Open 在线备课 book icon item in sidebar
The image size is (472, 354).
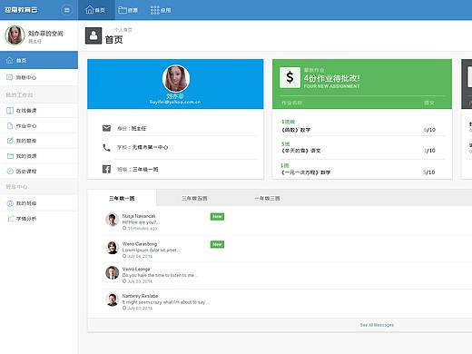pyautogui.click(x=39, y=111)
